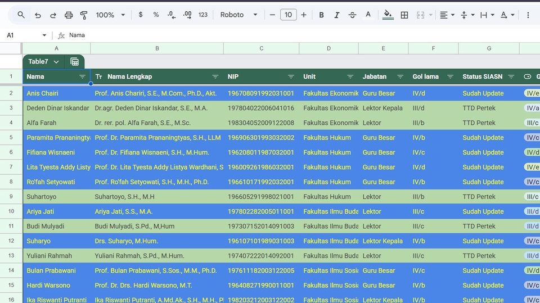Open the Table7 name dropdown

[43, 62]
